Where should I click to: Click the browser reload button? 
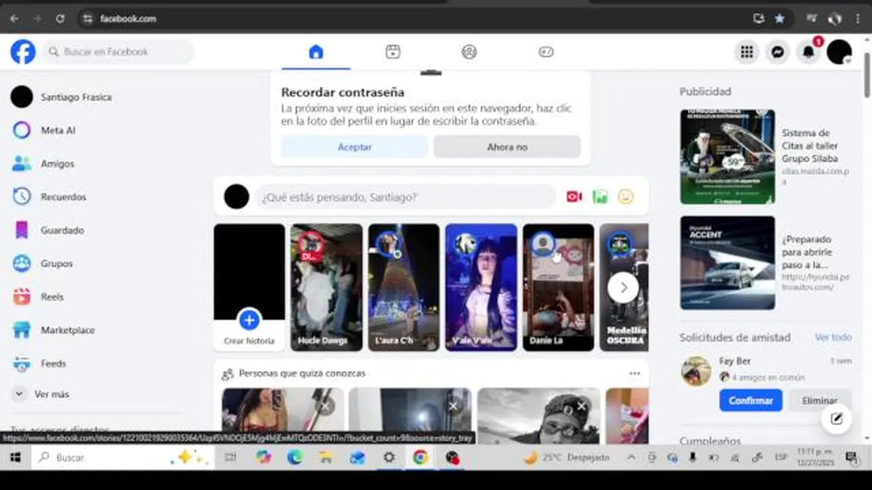(x=60, y=18)
